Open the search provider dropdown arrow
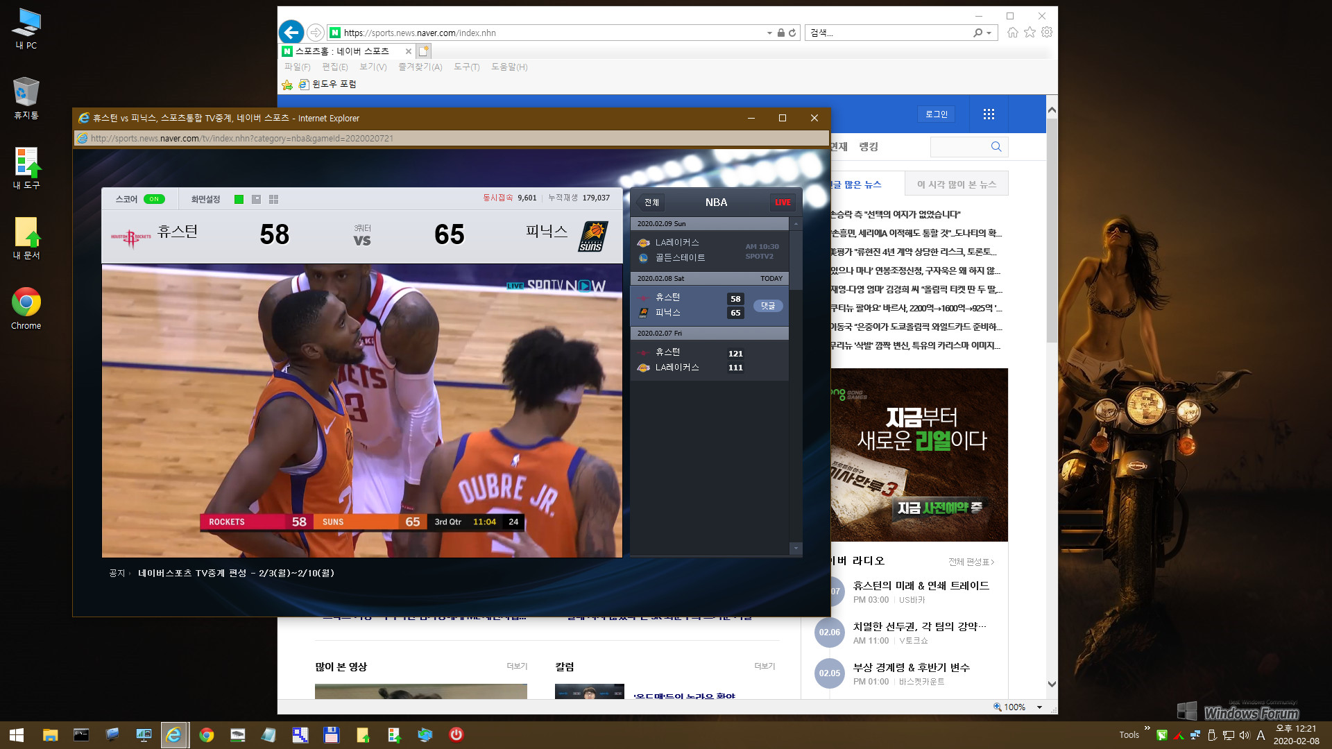Image resolution: width=1332 pixels, height=749 pixels. (989, 33)
